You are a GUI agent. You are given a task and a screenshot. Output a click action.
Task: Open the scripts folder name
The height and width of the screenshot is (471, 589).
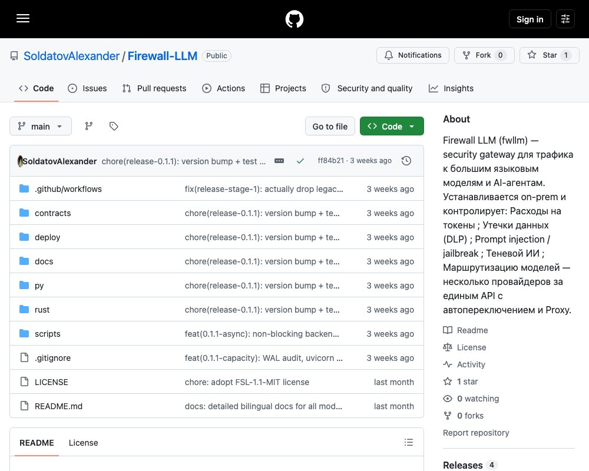point(47,334)
